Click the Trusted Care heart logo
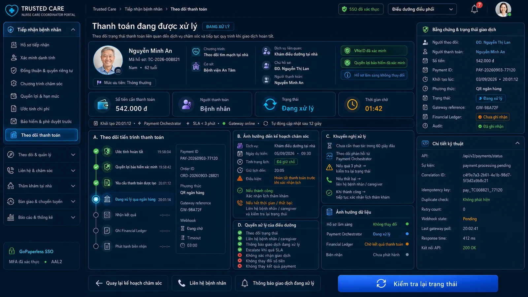528x297 pixels. pos(12,11)
